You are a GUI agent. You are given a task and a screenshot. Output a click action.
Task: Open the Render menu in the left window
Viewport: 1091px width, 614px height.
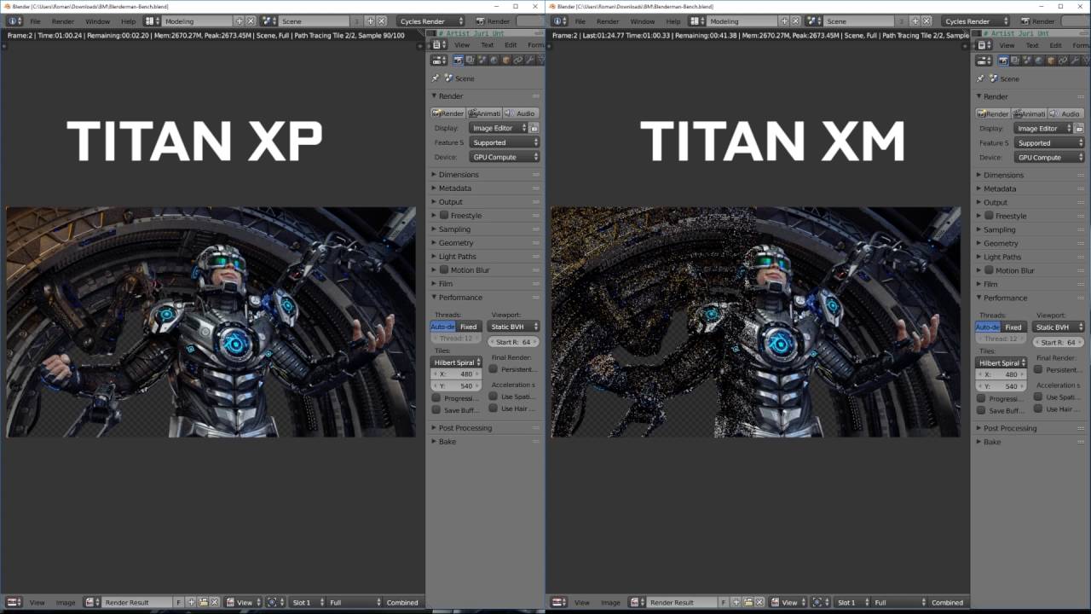(63, 20)
